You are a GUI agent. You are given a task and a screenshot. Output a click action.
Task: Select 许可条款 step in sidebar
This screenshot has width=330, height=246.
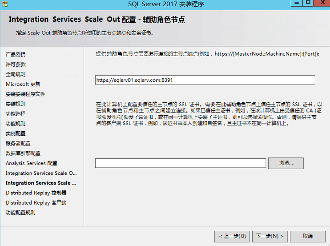16,65
